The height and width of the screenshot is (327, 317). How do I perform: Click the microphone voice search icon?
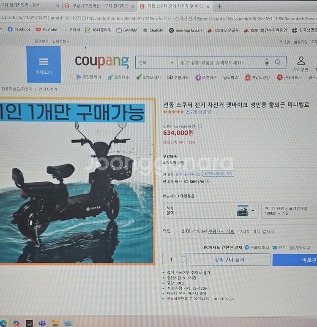click(267, 62)
